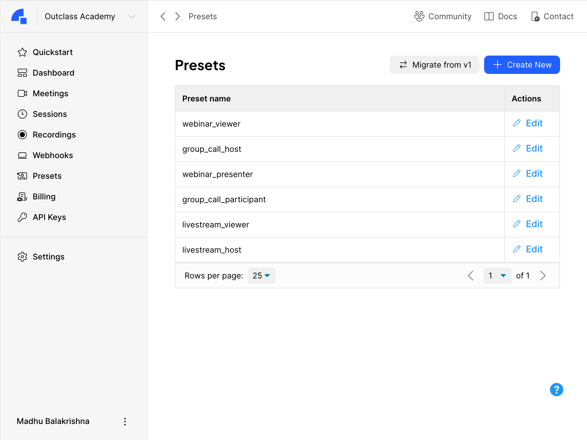Open API Keys in the sidebar
This screenshot has height=440, width=587.
click(x=49, y=217)
